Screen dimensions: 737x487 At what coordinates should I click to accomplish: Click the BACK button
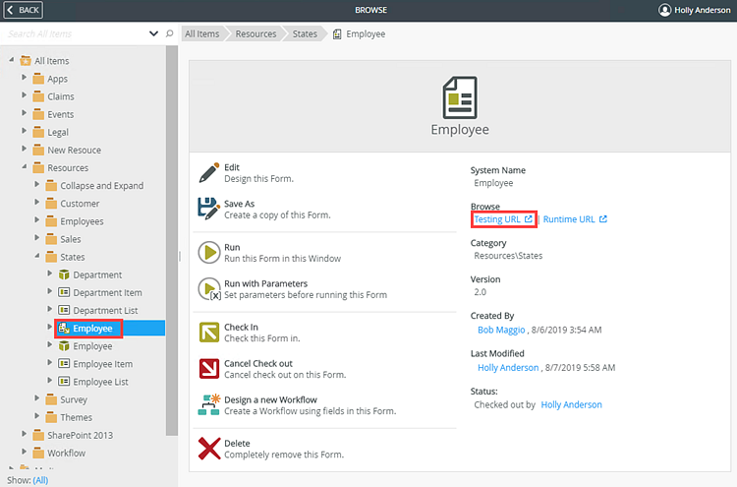click(x=24, y=10)
